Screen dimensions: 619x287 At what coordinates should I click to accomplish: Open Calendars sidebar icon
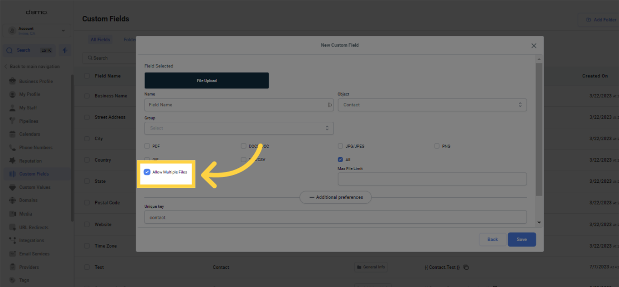[12, 134]
